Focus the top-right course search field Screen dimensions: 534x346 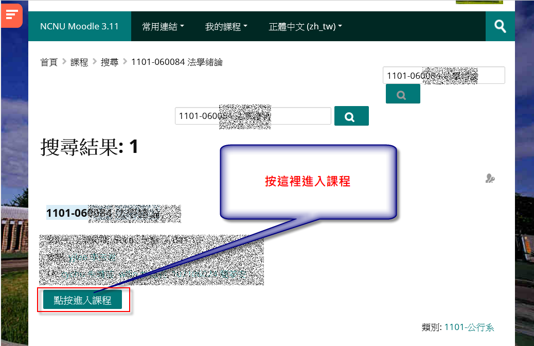click(443, 75)
